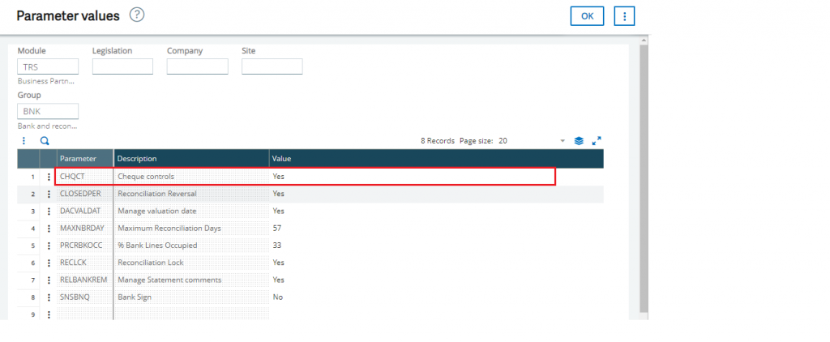The height and width of the screenshot is (342, 830).
Task: Open row actions for MAXNBRDAY parameter
Action: click(49, 229)
